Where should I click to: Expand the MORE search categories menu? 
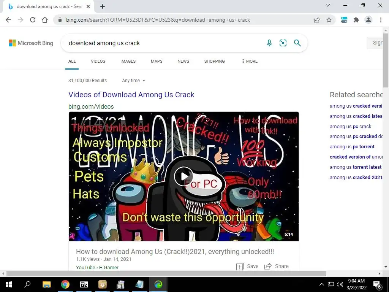(x=250, y=61)
